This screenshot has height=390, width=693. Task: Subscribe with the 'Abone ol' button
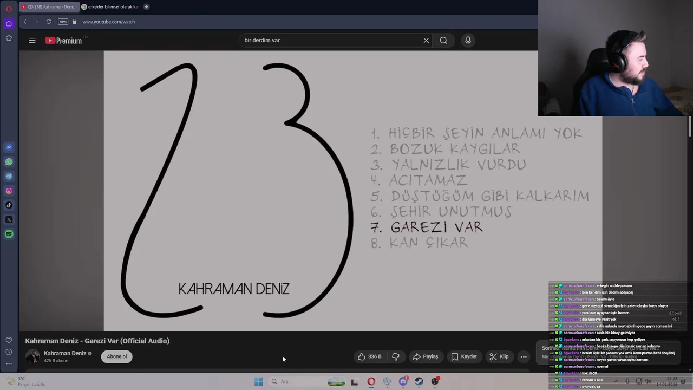pos(116,356)
